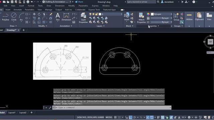Screen dimensions: 214x120
Task: Choose the Ellipse draw tool
Action: tap(27, 18)
